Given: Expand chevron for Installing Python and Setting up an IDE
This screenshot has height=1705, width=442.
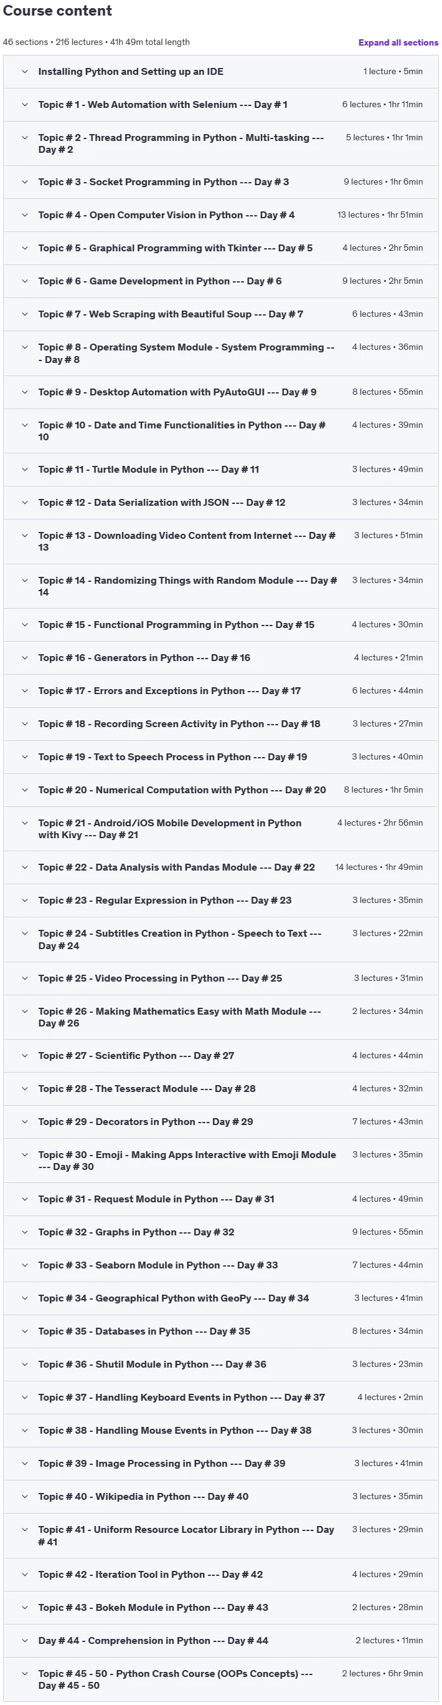Looking at the screenshot, I should pyautogui.click(x=25, y=72).
